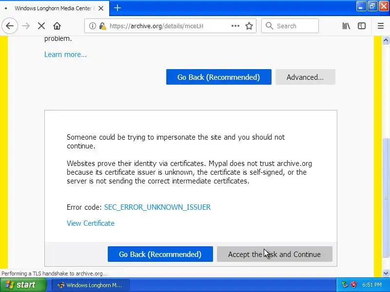Click Accept the Risk and Continue
Viewport: 390px width, 292px height.
click(274, 254)
